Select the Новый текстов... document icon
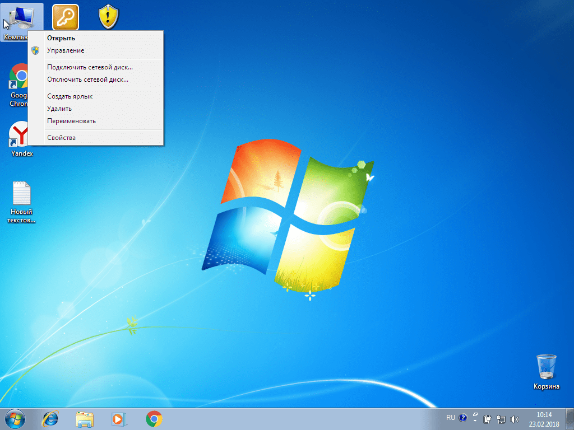Viewport: 574px width, 430px height. pyautogui.click(x=22, y=202)
